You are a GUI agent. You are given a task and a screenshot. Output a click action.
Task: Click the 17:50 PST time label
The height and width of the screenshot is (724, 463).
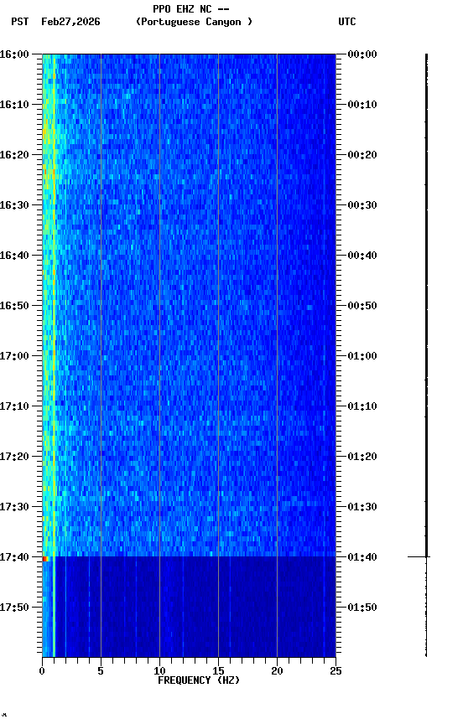pos(14,608)
